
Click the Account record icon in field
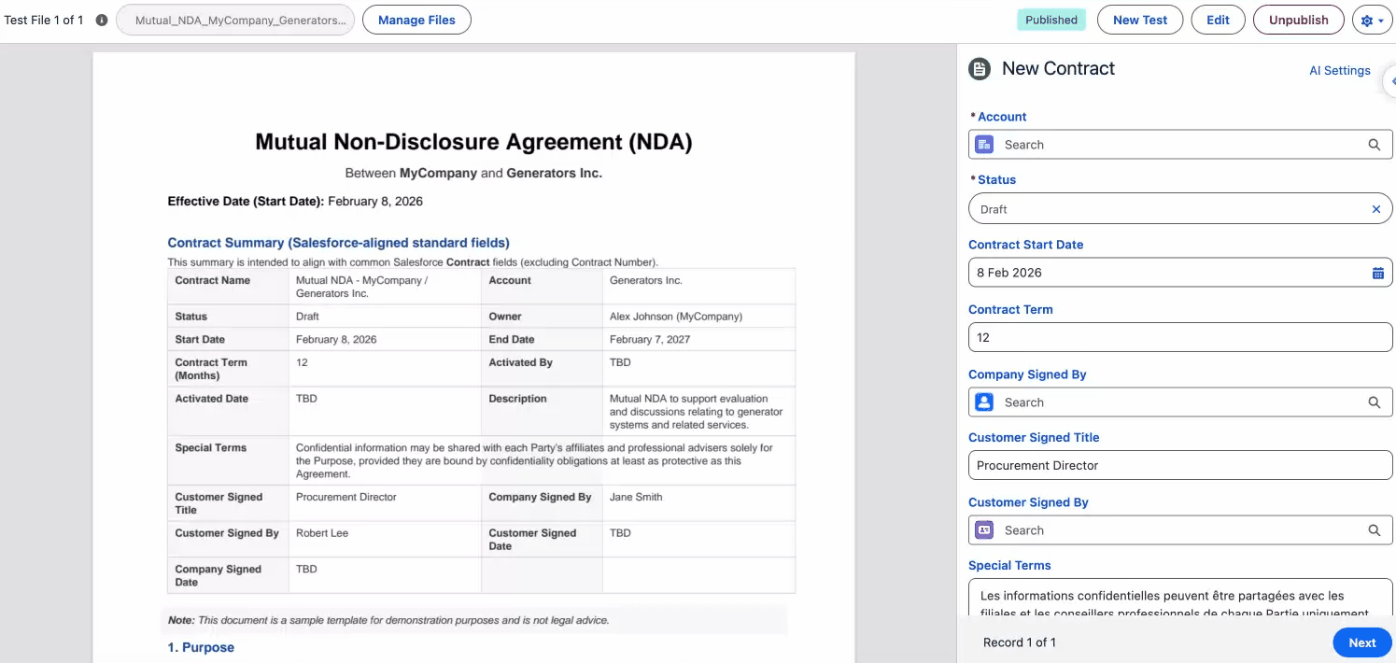click(x=984, y=145)
